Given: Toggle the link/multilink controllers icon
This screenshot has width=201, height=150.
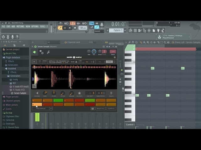Looking at the screenshot, I should pyautogui.click(x=96, y=27).
